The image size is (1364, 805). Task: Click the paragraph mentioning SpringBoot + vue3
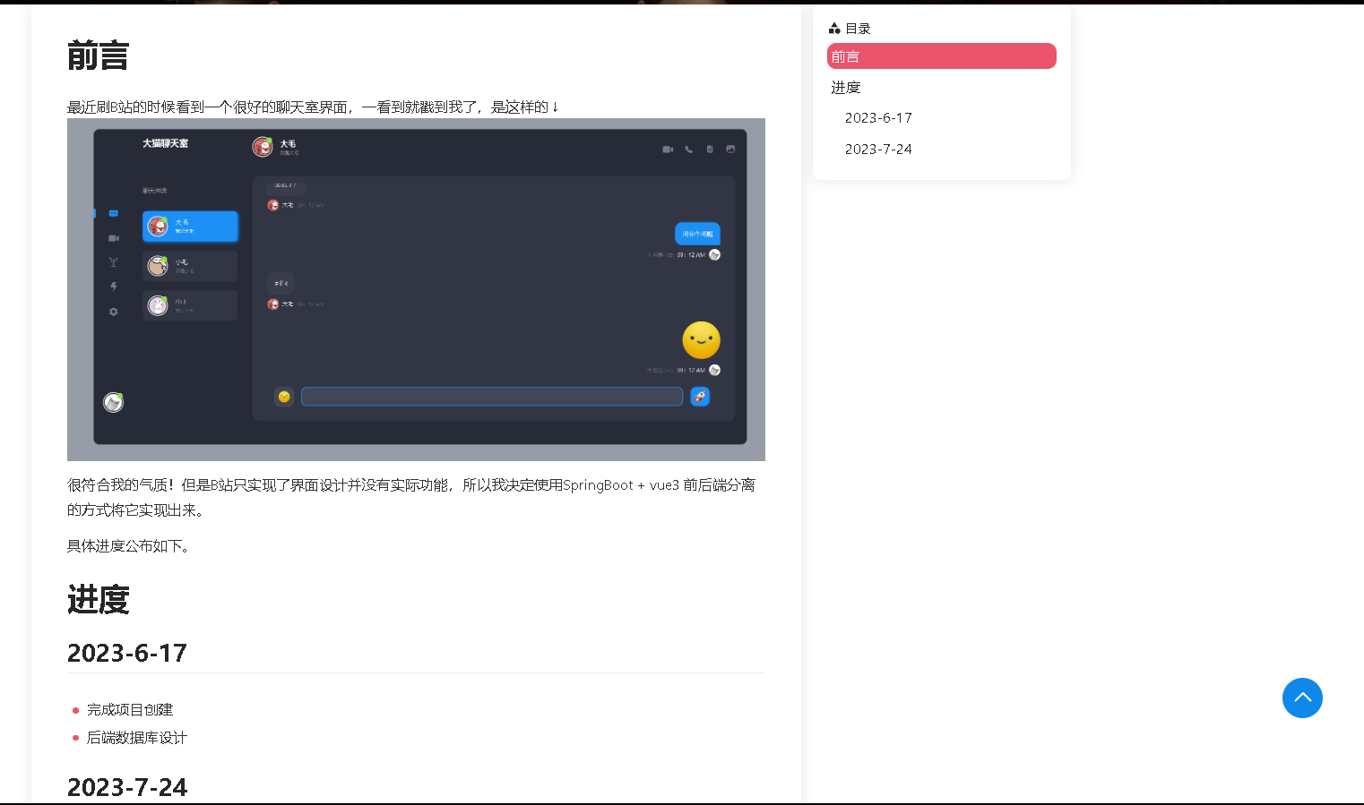click(411, 497)
